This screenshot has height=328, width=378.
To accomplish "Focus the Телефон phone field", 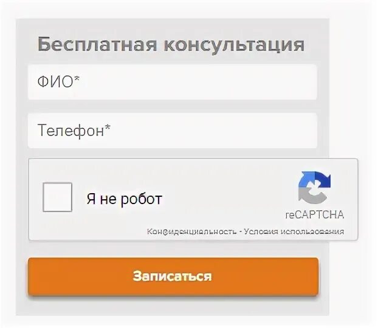I will pyautogui.click(x=173, y=131).
